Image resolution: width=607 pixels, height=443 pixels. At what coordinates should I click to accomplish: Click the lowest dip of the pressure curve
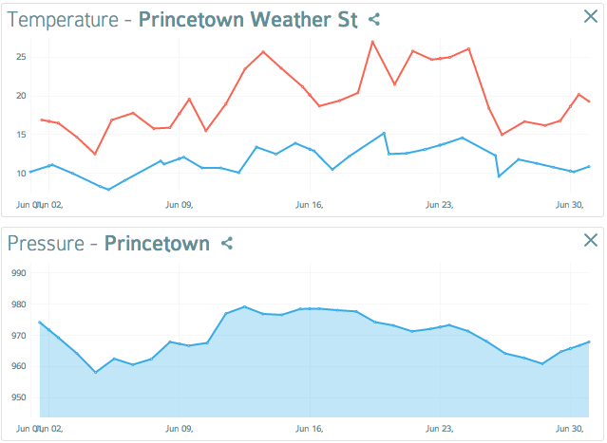click(x=96, y=372)
